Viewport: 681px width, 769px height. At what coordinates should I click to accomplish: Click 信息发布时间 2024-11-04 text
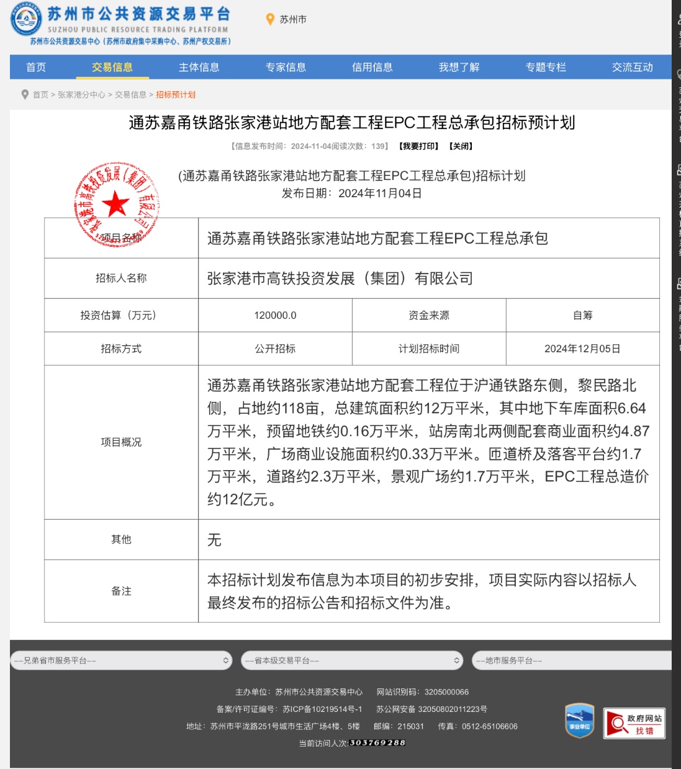(281, 146)
